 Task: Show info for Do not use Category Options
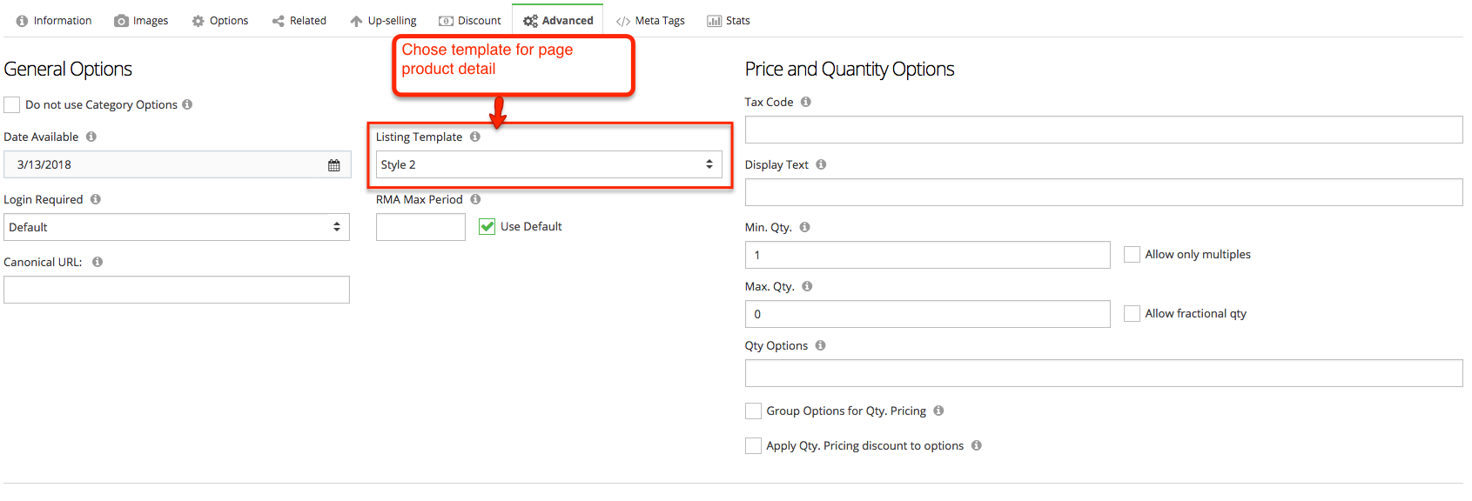187,104
